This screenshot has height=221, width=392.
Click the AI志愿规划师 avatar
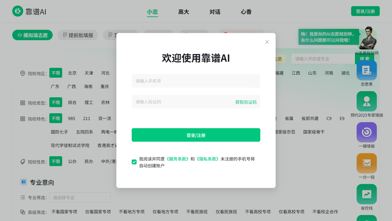point(368,38)
